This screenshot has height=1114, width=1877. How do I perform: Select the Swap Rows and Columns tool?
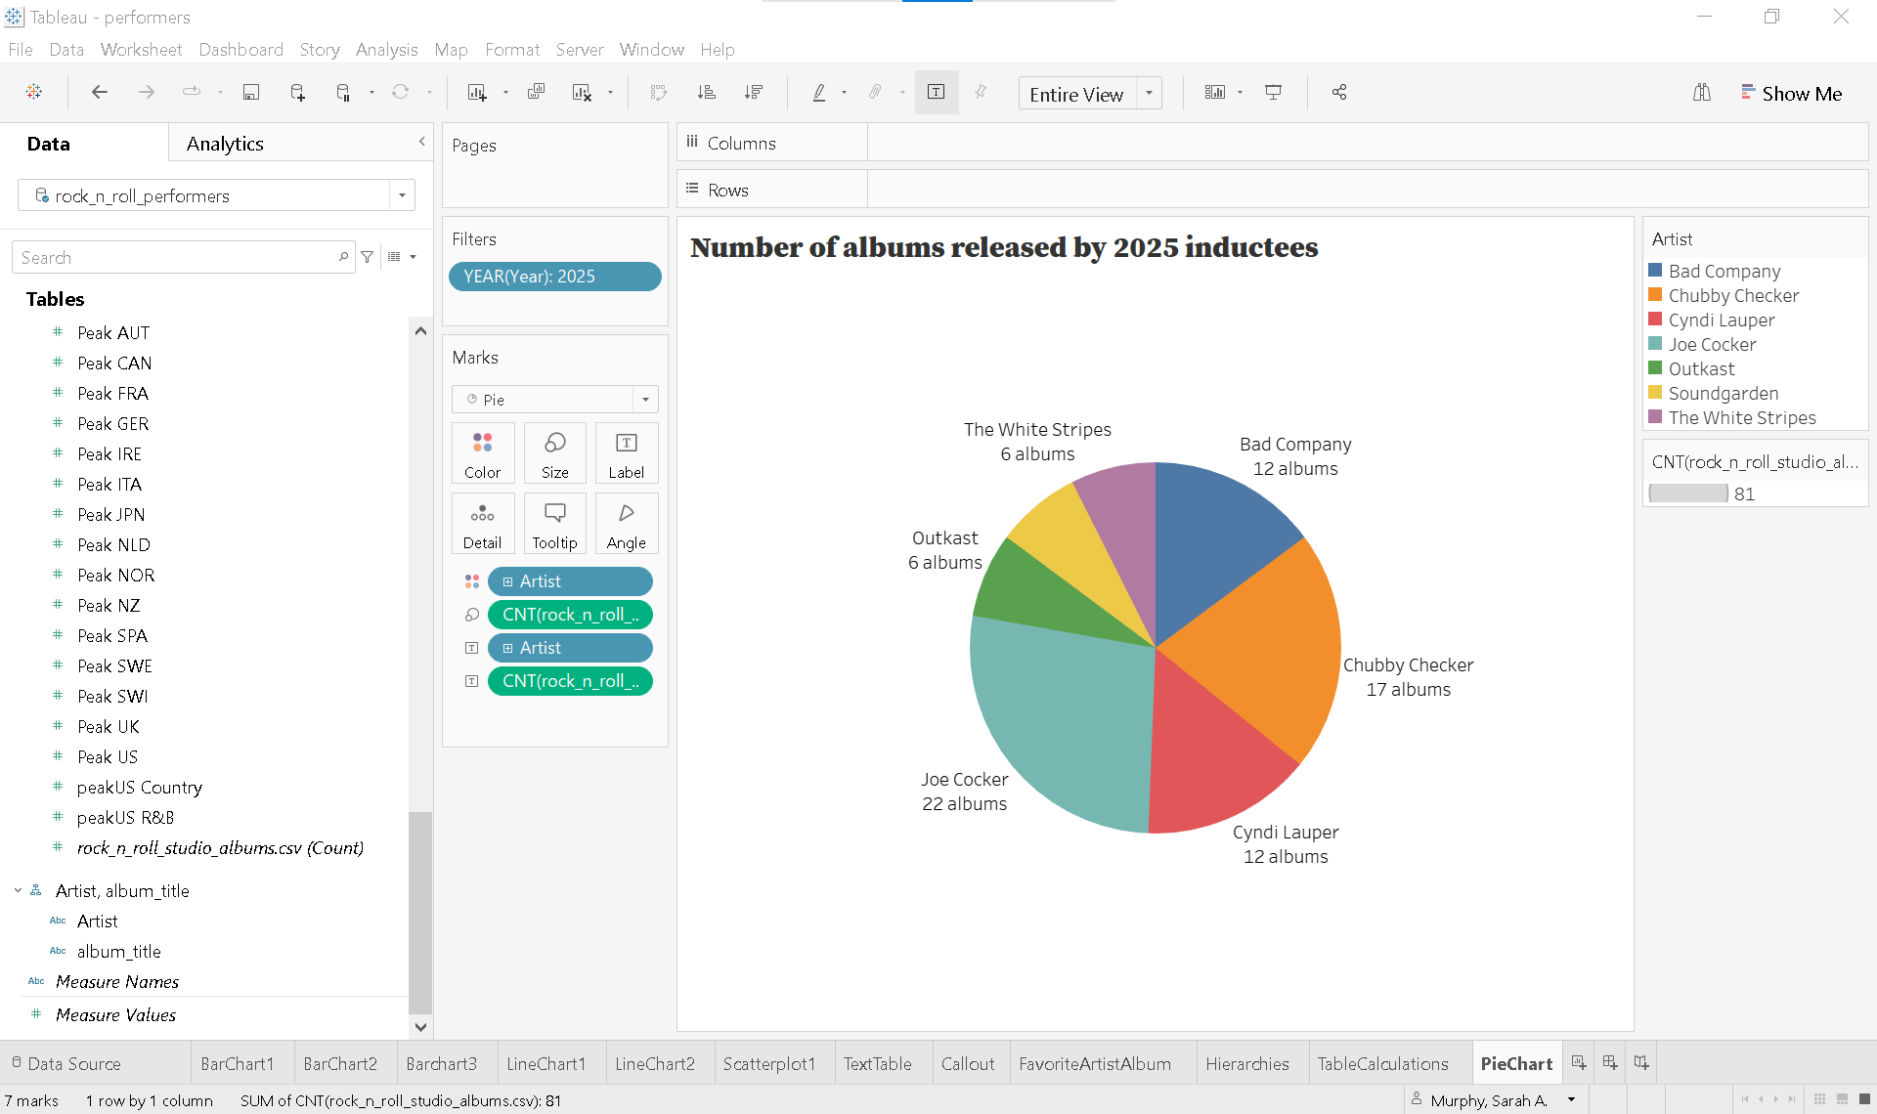pos(660,92)
